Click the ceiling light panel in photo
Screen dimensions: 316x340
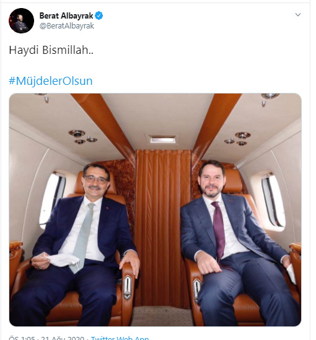coord(163,139)
